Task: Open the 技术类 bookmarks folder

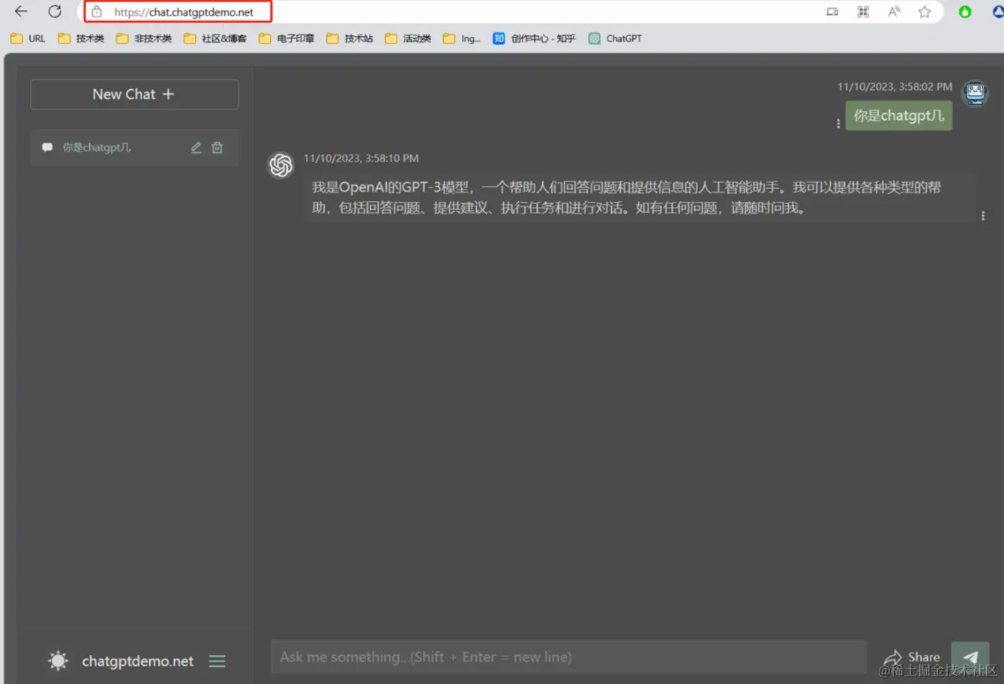Action: click(x=81, y=38)
